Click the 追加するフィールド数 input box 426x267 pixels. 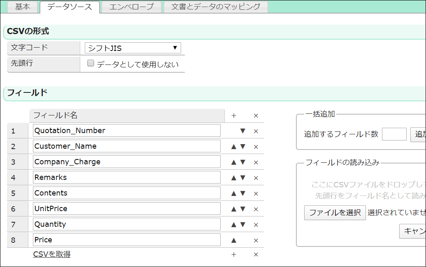point(394,134)
